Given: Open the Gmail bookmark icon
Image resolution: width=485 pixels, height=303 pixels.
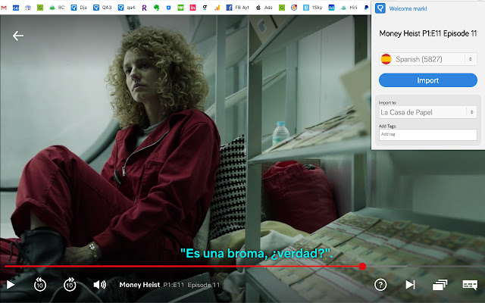Looking at the screenshot, I should 5,8.
